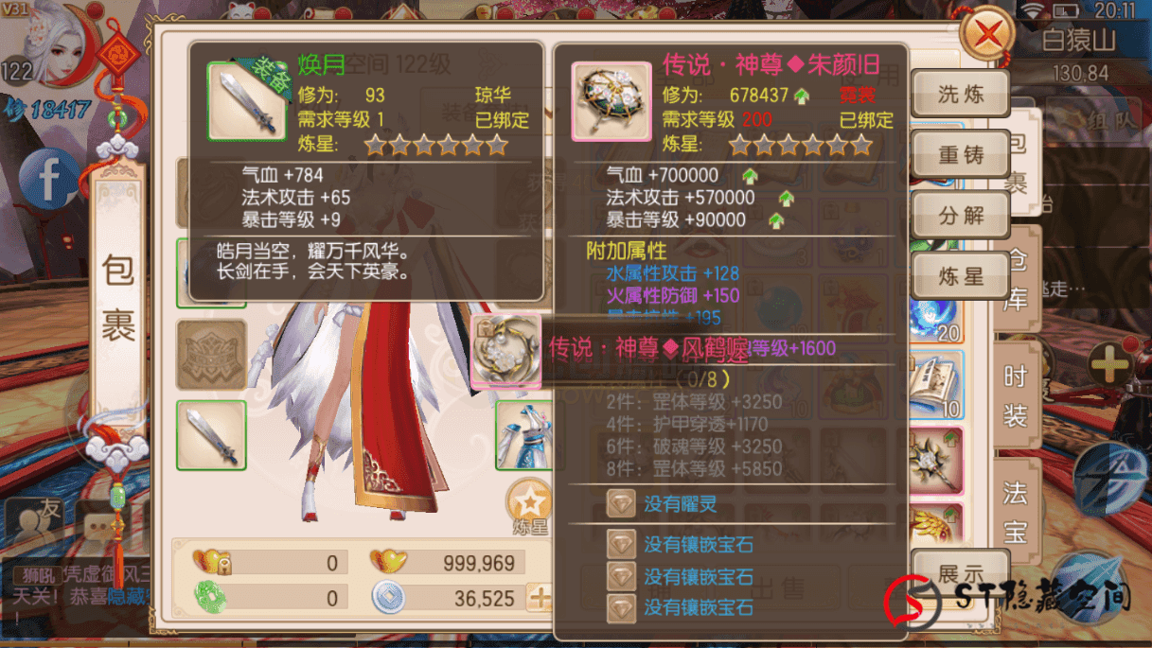Screen dimensions: 1152x648
Task: Open the 炼星 star button below the character
Action: [529, 505]
